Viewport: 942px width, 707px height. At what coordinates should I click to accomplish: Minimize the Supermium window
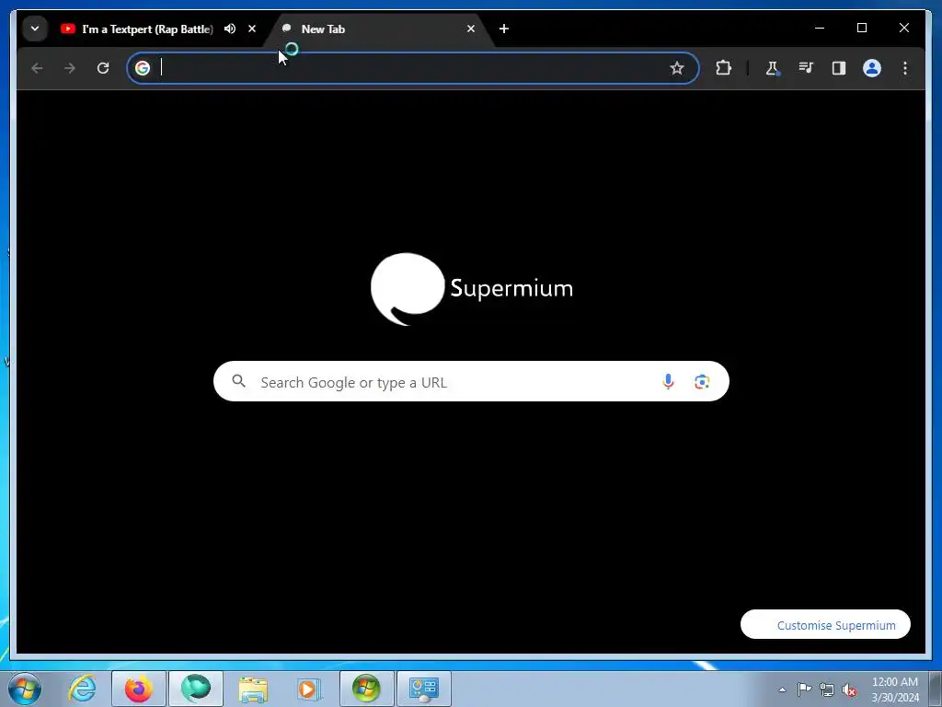[x=820, y=28]
